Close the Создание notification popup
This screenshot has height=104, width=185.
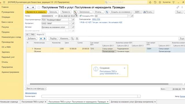[125, 68]
